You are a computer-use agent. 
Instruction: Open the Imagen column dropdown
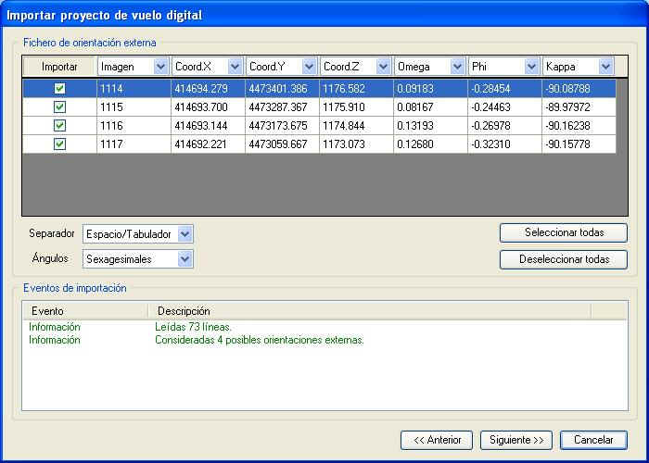[x=160, y=67]
